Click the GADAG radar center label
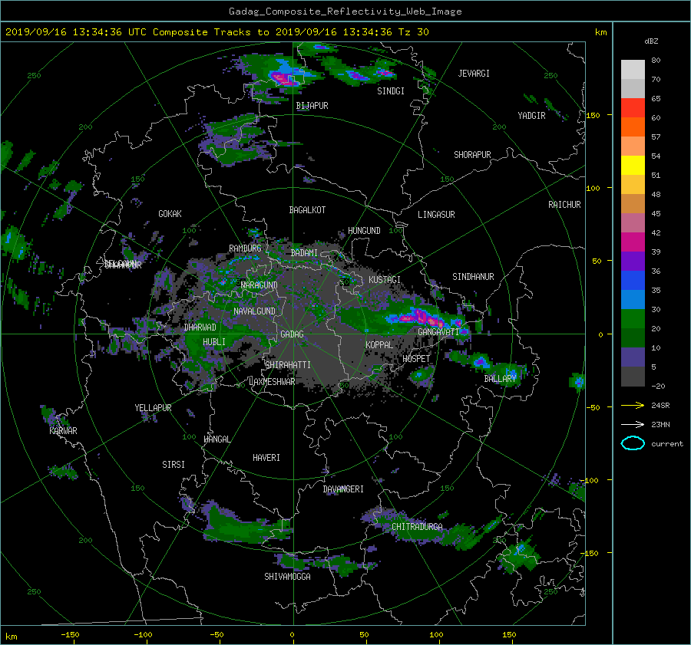 coord(293,334)
